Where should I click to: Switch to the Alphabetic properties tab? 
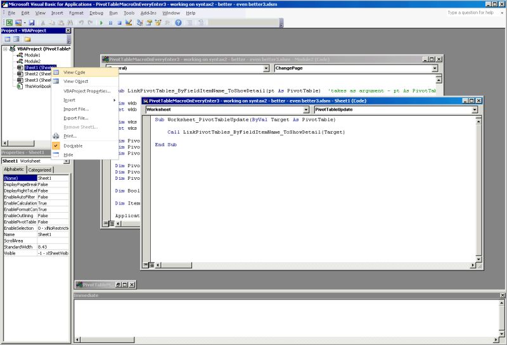click(x=14, y=169)
